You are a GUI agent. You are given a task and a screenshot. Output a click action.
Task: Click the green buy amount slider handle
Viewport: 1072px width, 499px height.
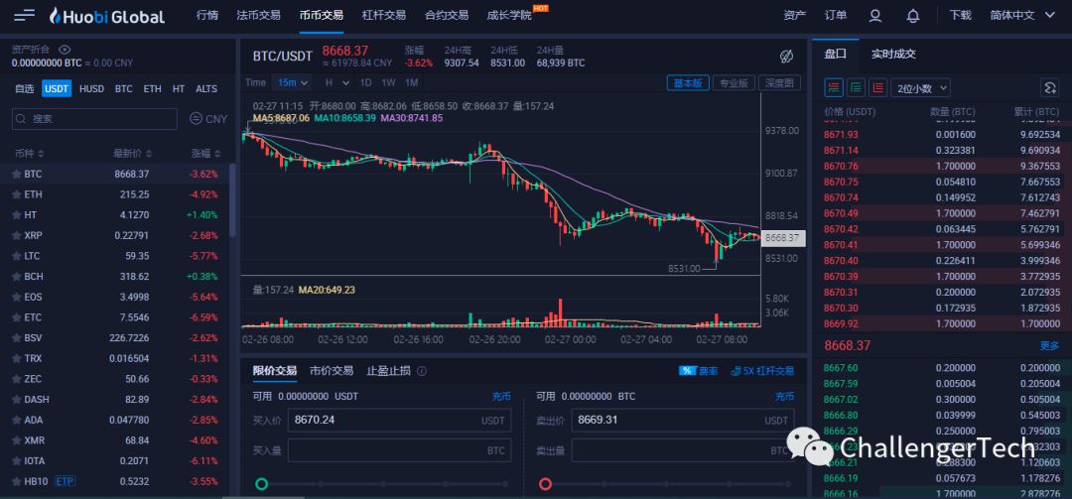[x=261, y=484]
